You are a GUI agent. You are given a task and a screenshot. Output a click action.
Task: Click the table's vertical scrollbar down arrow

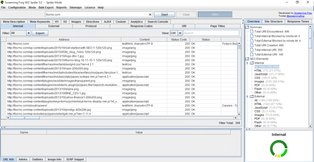[239, 114]
